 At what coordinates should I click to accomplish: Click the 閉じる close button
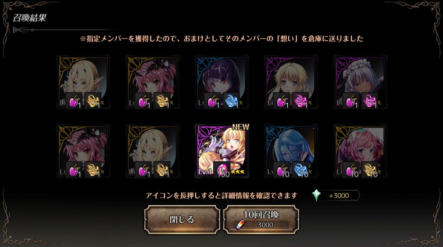click(x=182, y=220)
